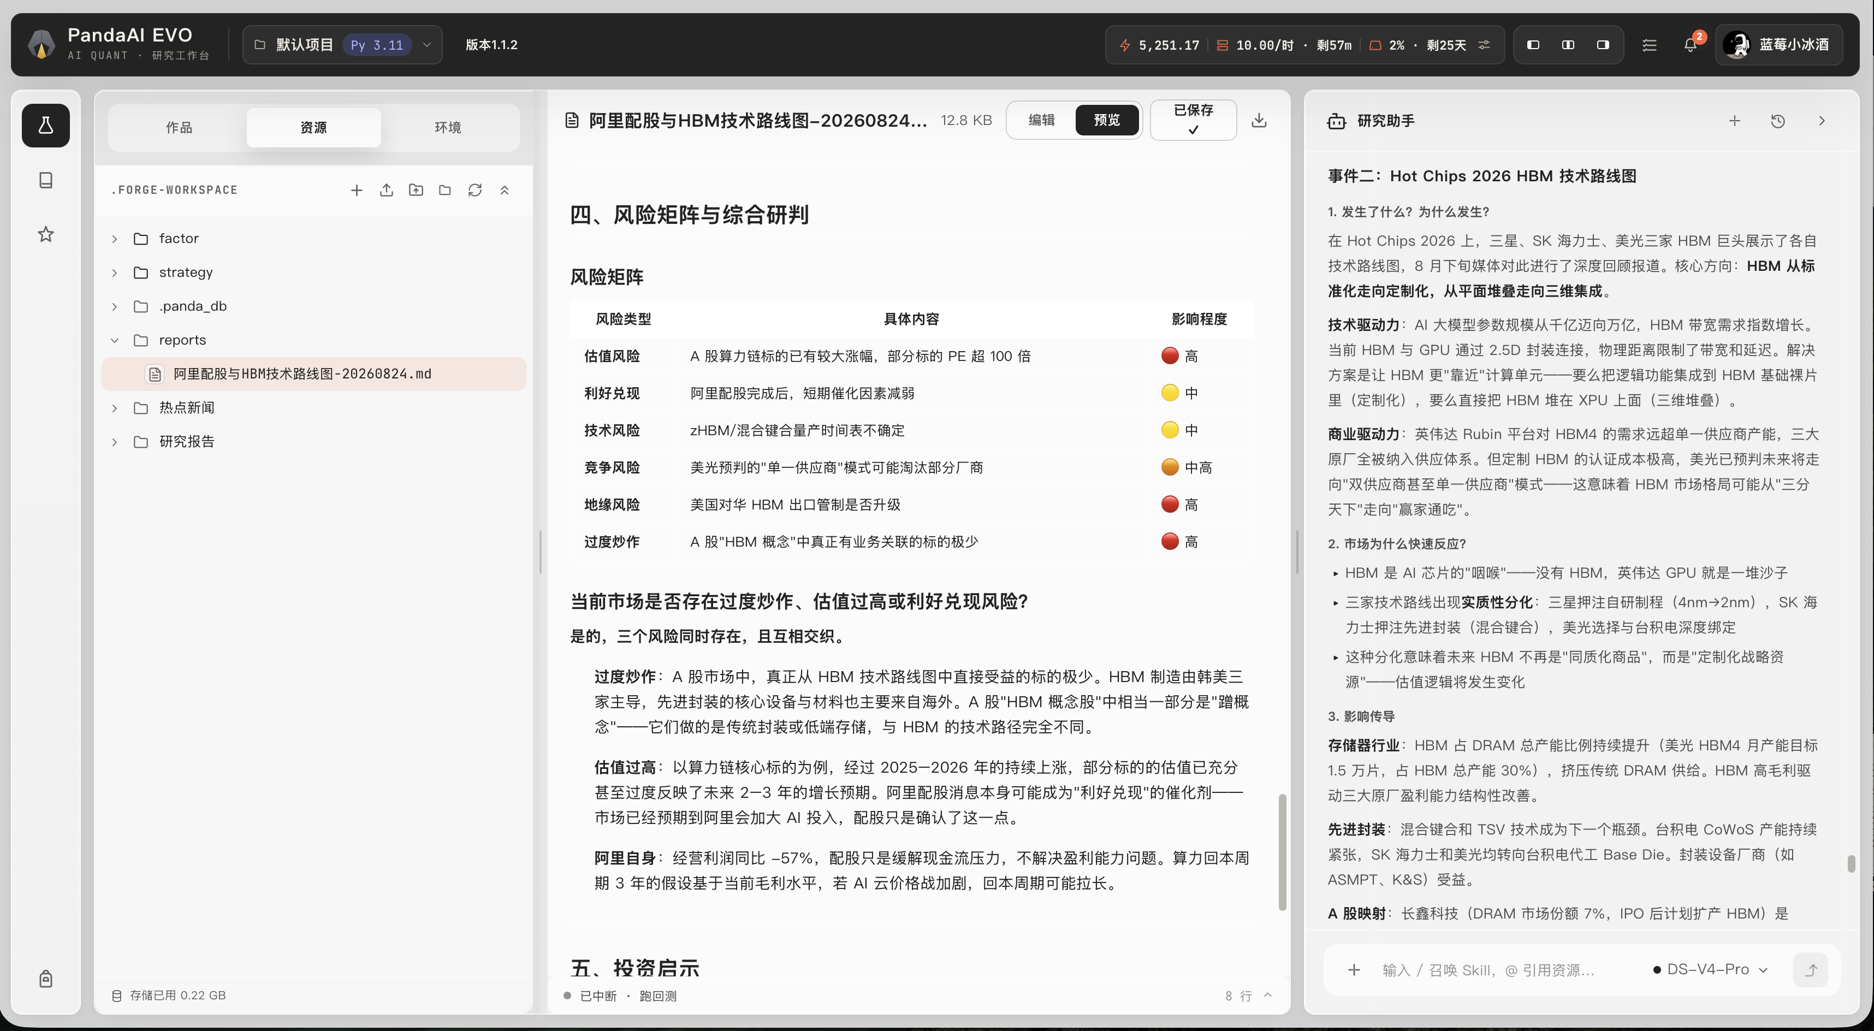This screenshot has width=1874, height=1031.
Task: Click attach plus icon in chat input
Action: [x=1354, y=970]
